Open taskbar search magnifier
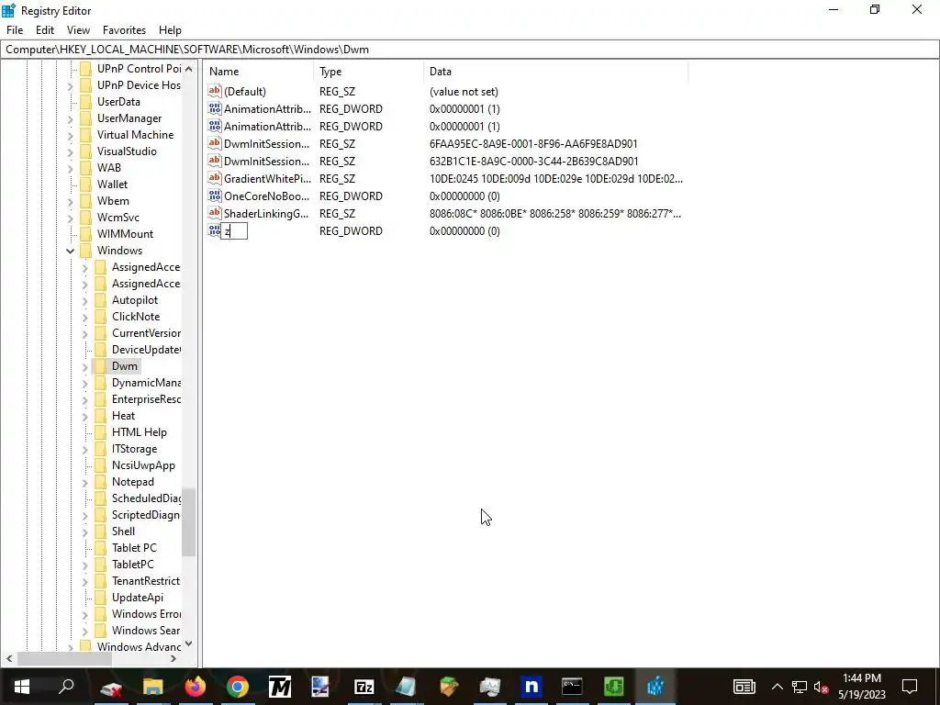The width and height of the screenshot is (940, 705). pos(66,687)
